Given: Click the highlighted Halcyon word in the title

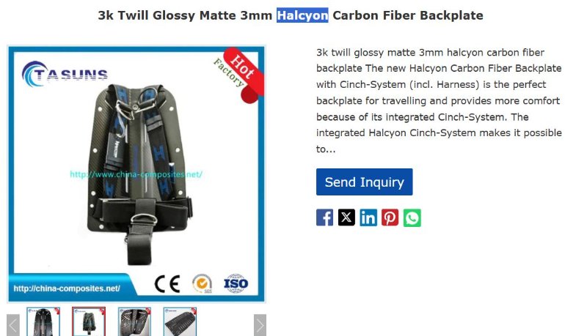Looking at the screenshot, I should pos(302,15).
